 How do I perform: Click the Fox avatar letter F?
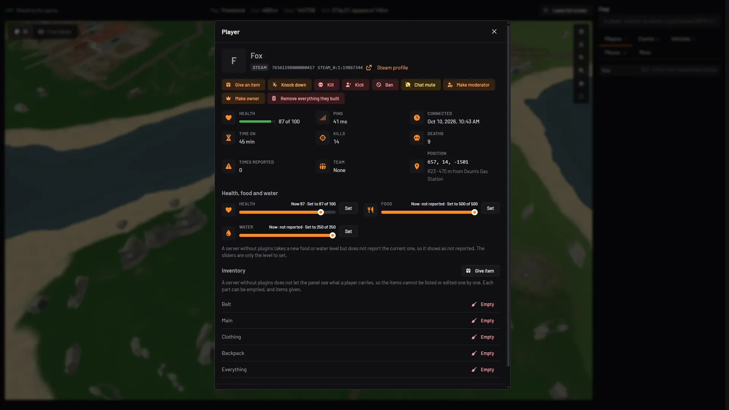pyautogui.click(x=234, y=61)
